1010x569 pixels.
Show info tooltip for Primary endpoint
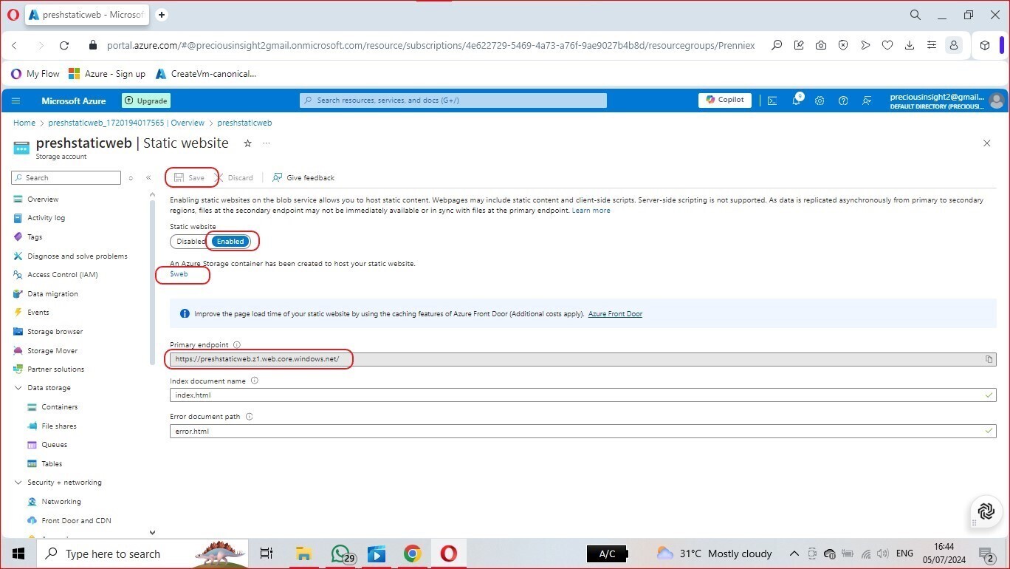[237, 345]
